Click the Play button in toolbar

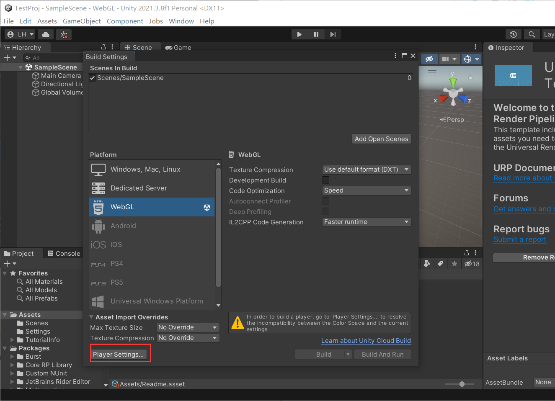point(299,34)
